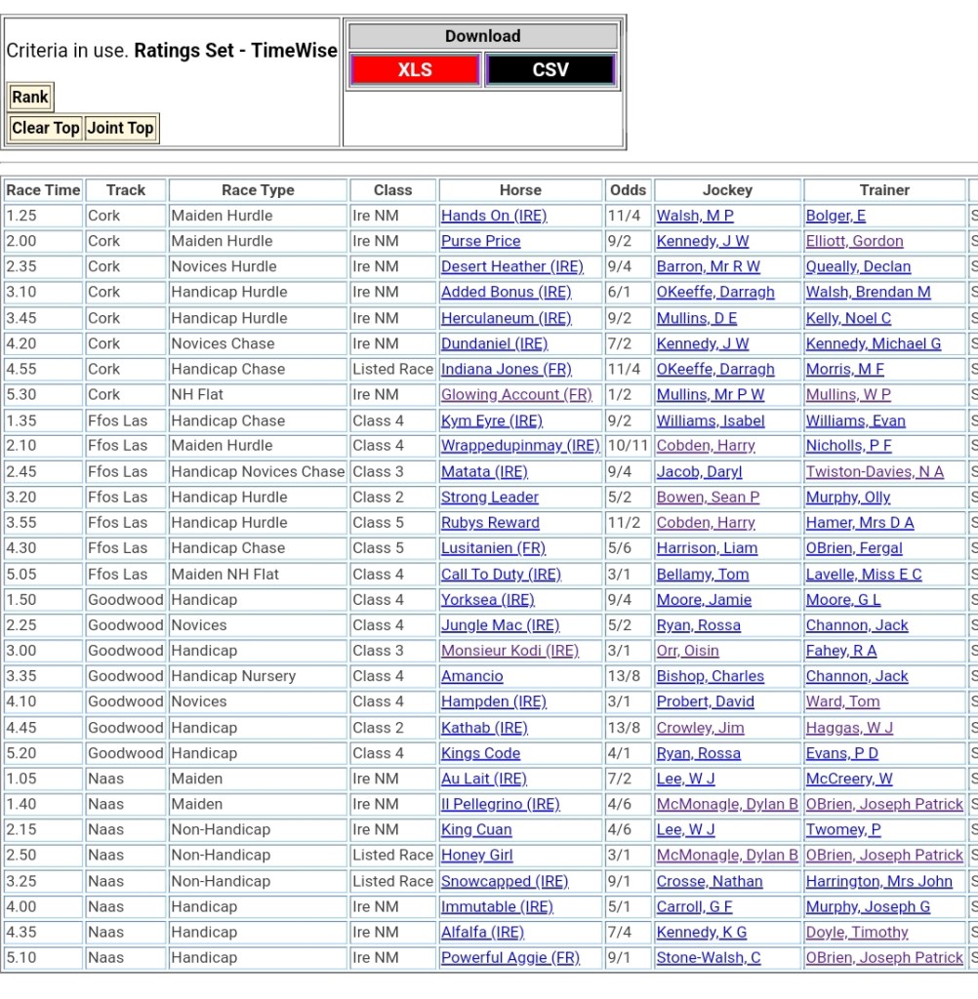The width and height of the screenshot is (978, 999).
Task: Download ratings as XLS file
Action: pos(415,70)
